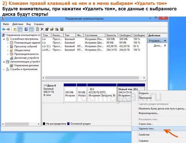Click the Состояние column header
Screen dimensions: 186x143
coord(94,35)
